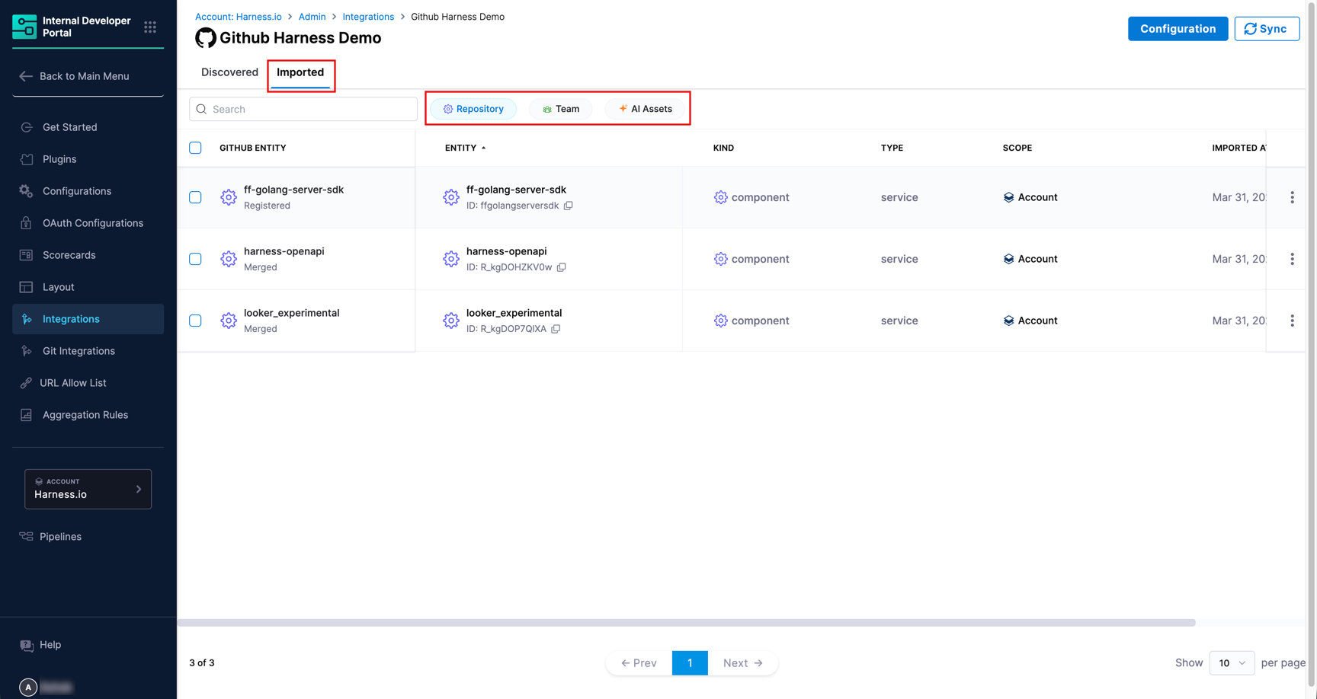
Task: Tick the looker_experimental row checkbox
Action: pyautogui.click(x=195, y=321)
